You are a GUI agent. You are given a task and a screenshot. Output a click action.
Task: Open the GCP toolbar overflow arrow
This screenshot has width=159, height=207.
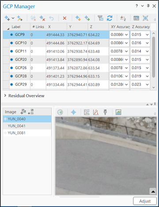coord(155,19)
